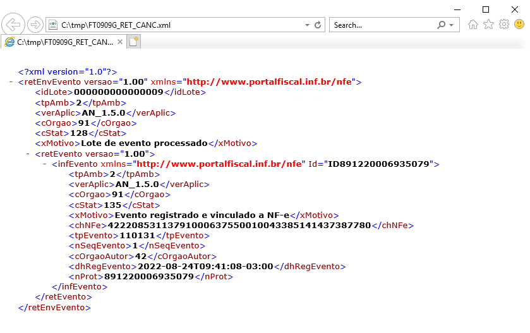Image resolution: width=530 pixels, height=333 pixels.
Task: Open the address bar autocomplete dropdown arrow
Action: [307, 25]
